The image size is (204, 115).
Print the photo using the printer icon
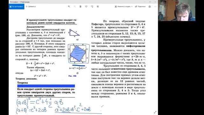[x=149, y=6]
